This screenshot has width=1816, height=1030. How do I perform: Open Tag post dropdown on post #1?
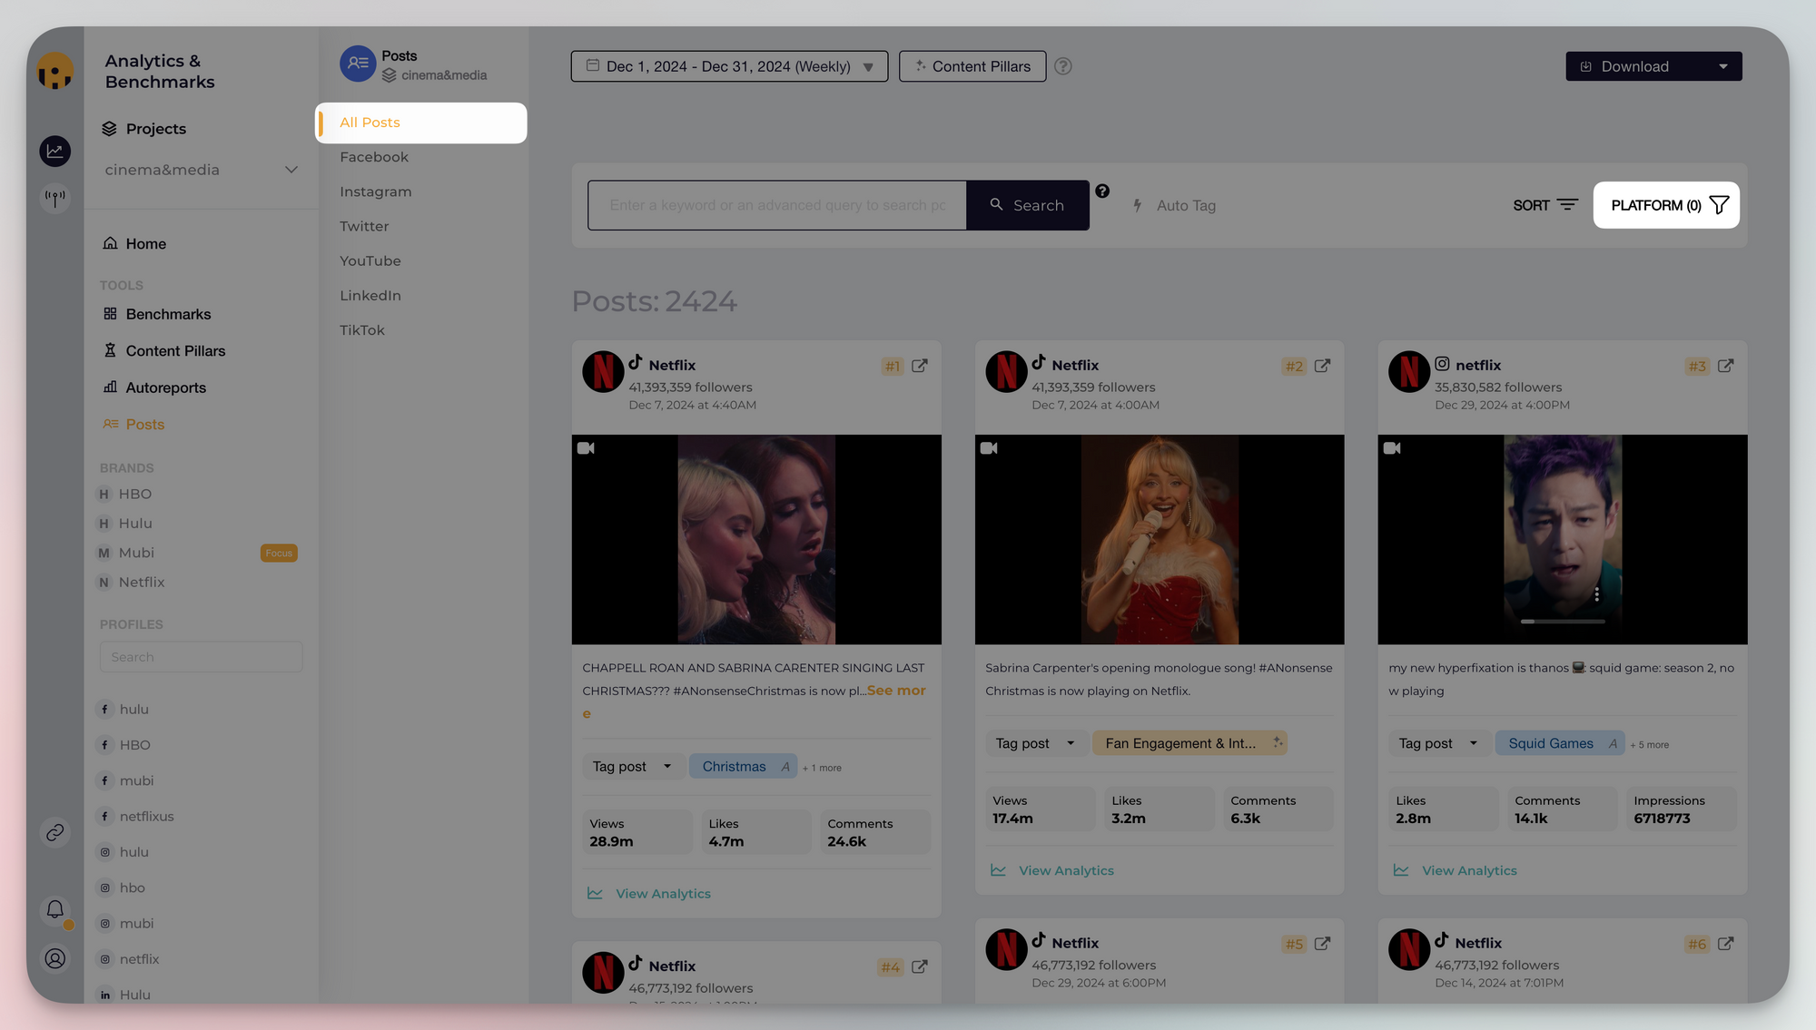point(632,766)
